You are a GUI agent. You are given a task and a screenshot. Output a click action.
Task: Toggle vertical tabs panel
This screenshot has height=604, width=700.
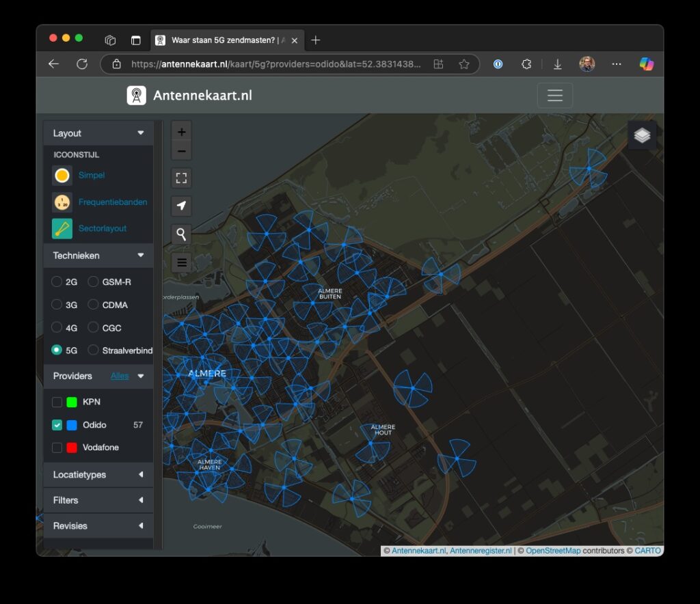136,40
